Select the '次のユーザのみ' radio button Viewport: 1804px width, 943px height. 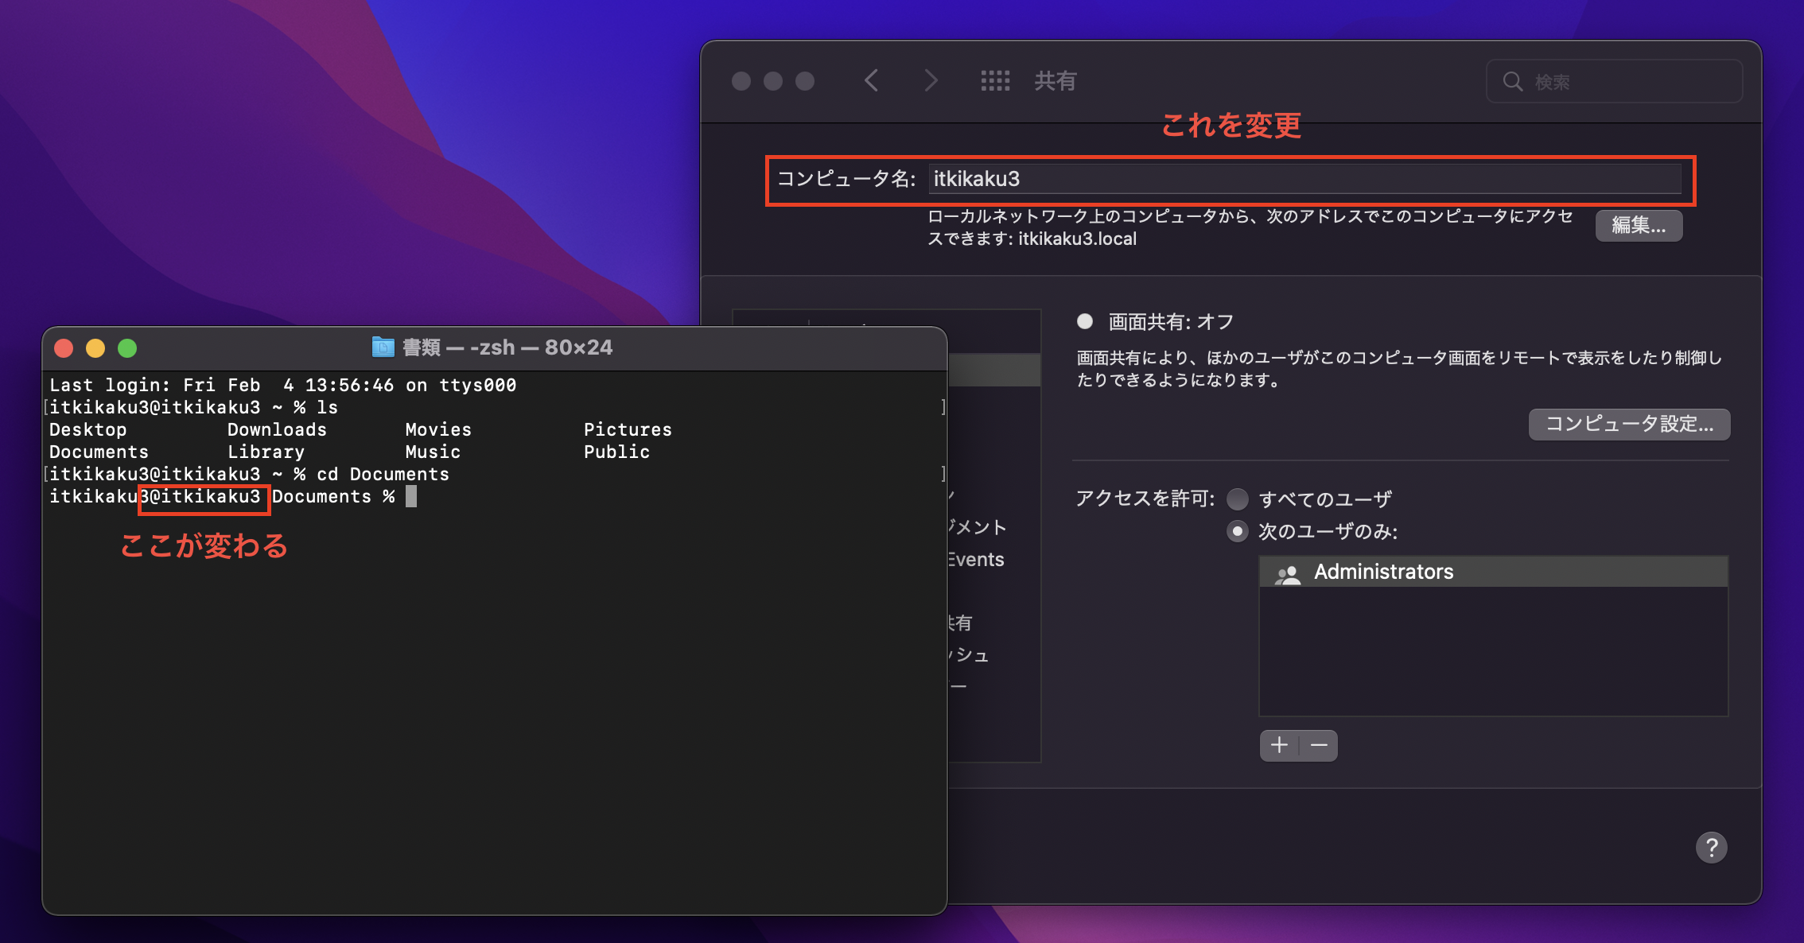coord(1237,531)
